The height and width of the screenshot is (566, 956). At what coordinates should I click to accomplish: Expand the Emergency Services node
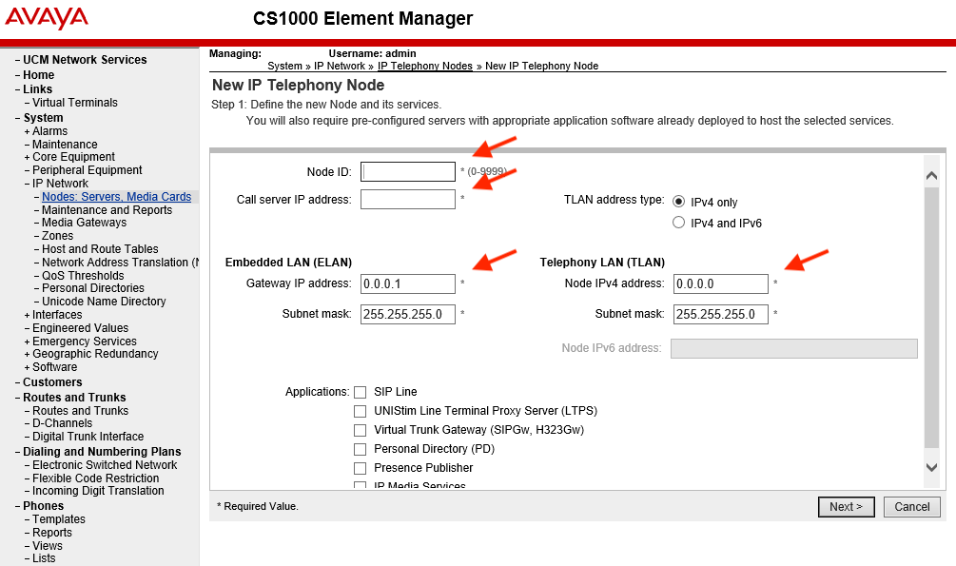pyautogui.click(x=27, y=342)
